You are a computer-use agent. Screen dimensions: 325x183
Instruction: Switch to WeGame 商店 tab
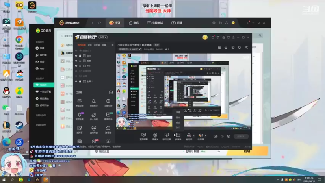click(x=134, y=23)
